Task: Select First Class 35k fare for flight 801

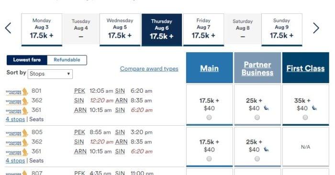Action: click(305, 117)
